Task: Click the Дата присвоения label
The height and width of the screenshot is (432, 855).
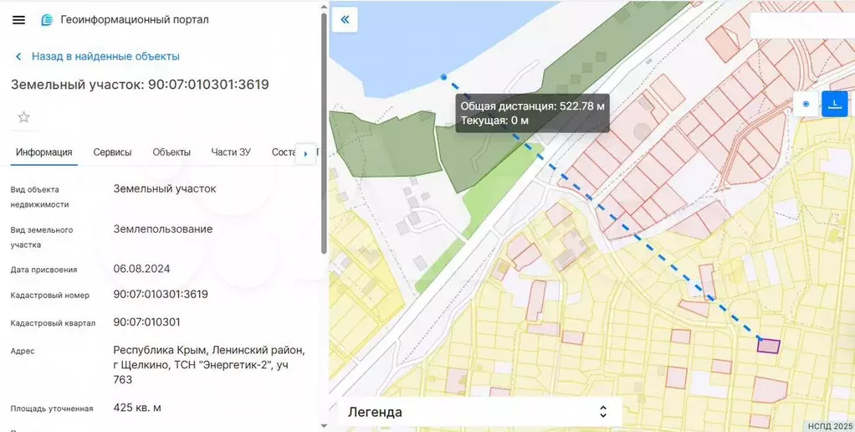Action: tap(44, 270)
